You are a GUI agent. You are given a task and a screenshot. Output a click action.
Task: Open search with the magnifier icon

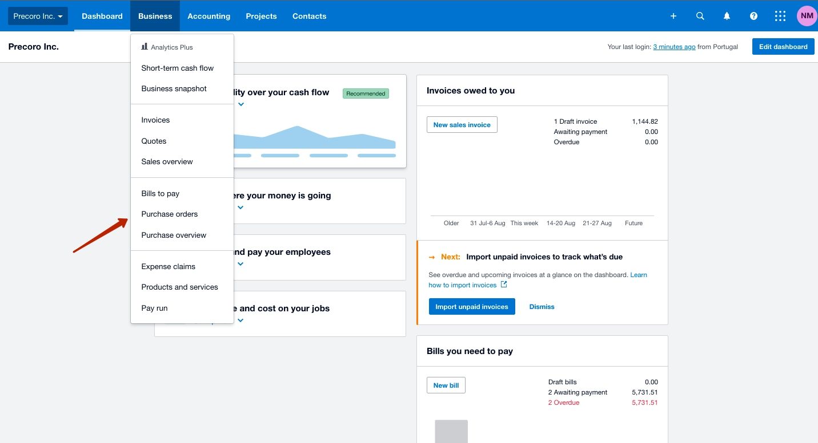coord(700,16)
